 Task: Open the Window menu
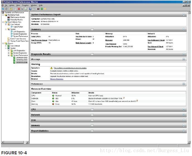point(34,5)
